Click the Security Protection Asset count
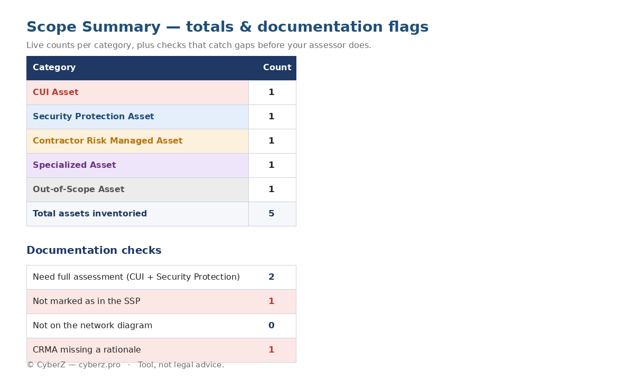 [x=272, y=117]
